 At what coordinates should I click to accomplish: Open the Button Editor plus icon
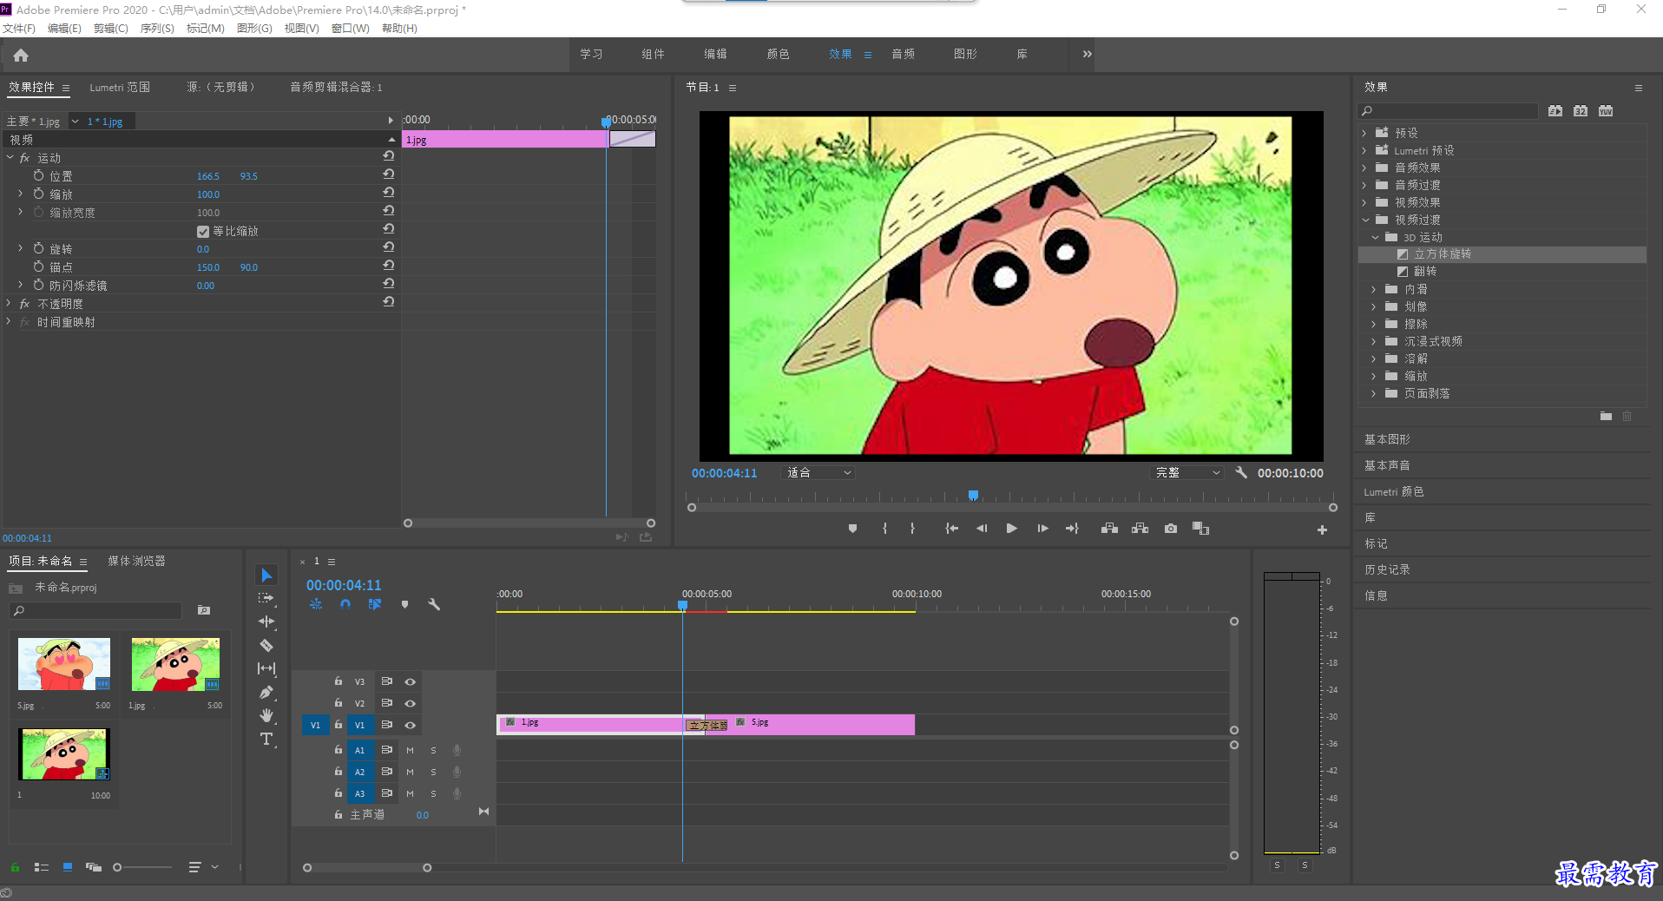click(1322, 529)
